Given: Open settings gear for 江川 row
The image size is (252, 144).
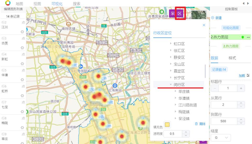Looking at the screenshot, I should point(22,32).
